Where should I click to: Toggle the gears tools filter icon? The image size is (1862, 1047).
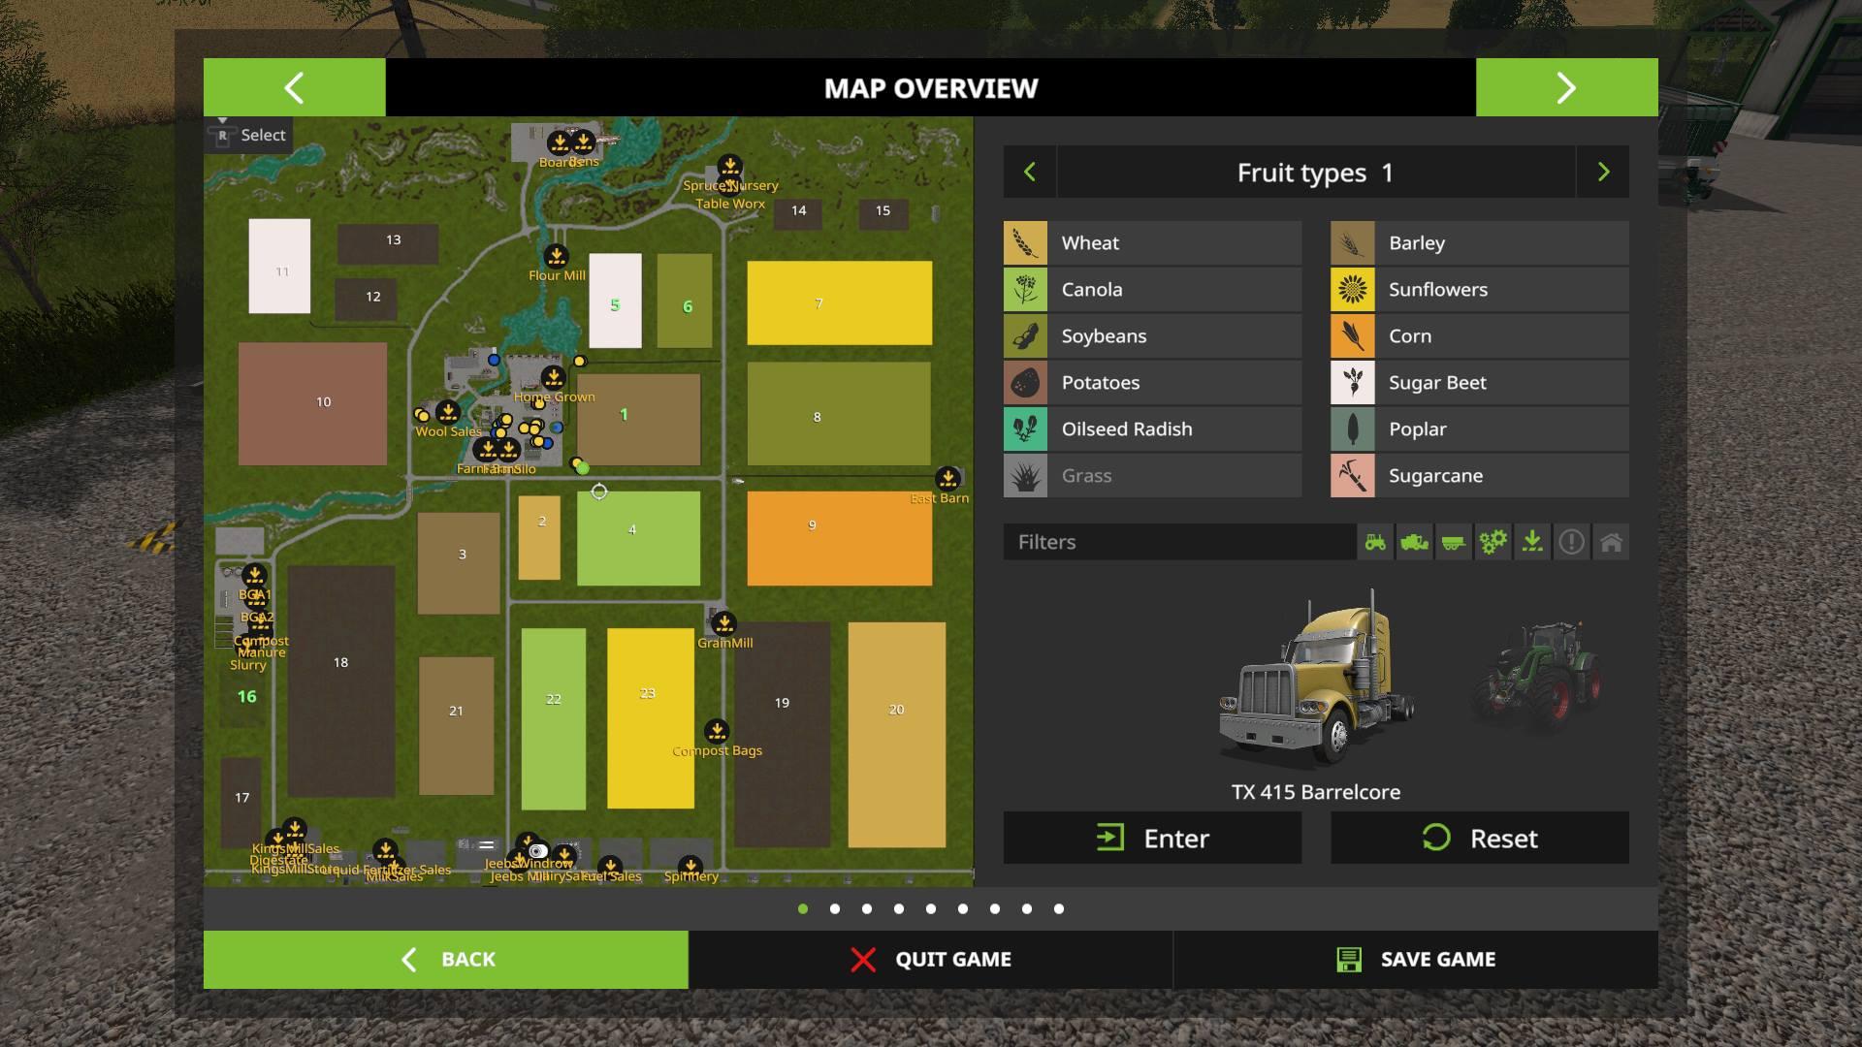tap(1493, 542)
